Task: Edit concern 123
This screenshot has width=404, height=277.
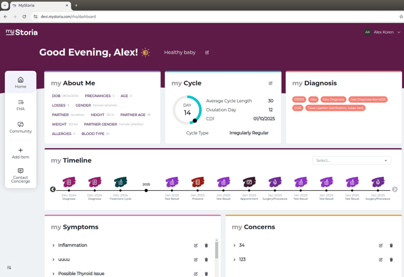Action: (381, 260)
